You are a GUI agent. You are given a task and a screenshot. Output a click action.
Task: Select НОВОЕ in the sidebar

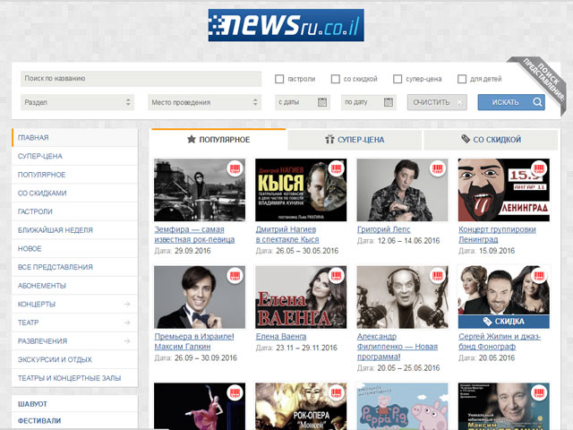pos(75,249)
